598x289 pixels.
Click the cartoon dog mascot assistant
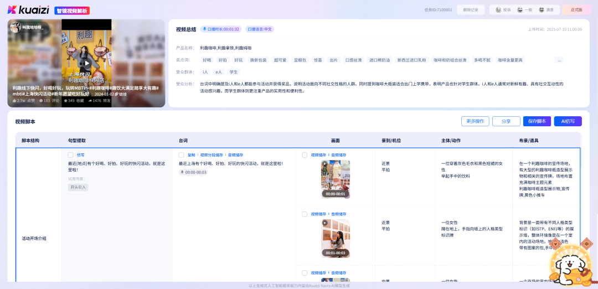(571, 264)
